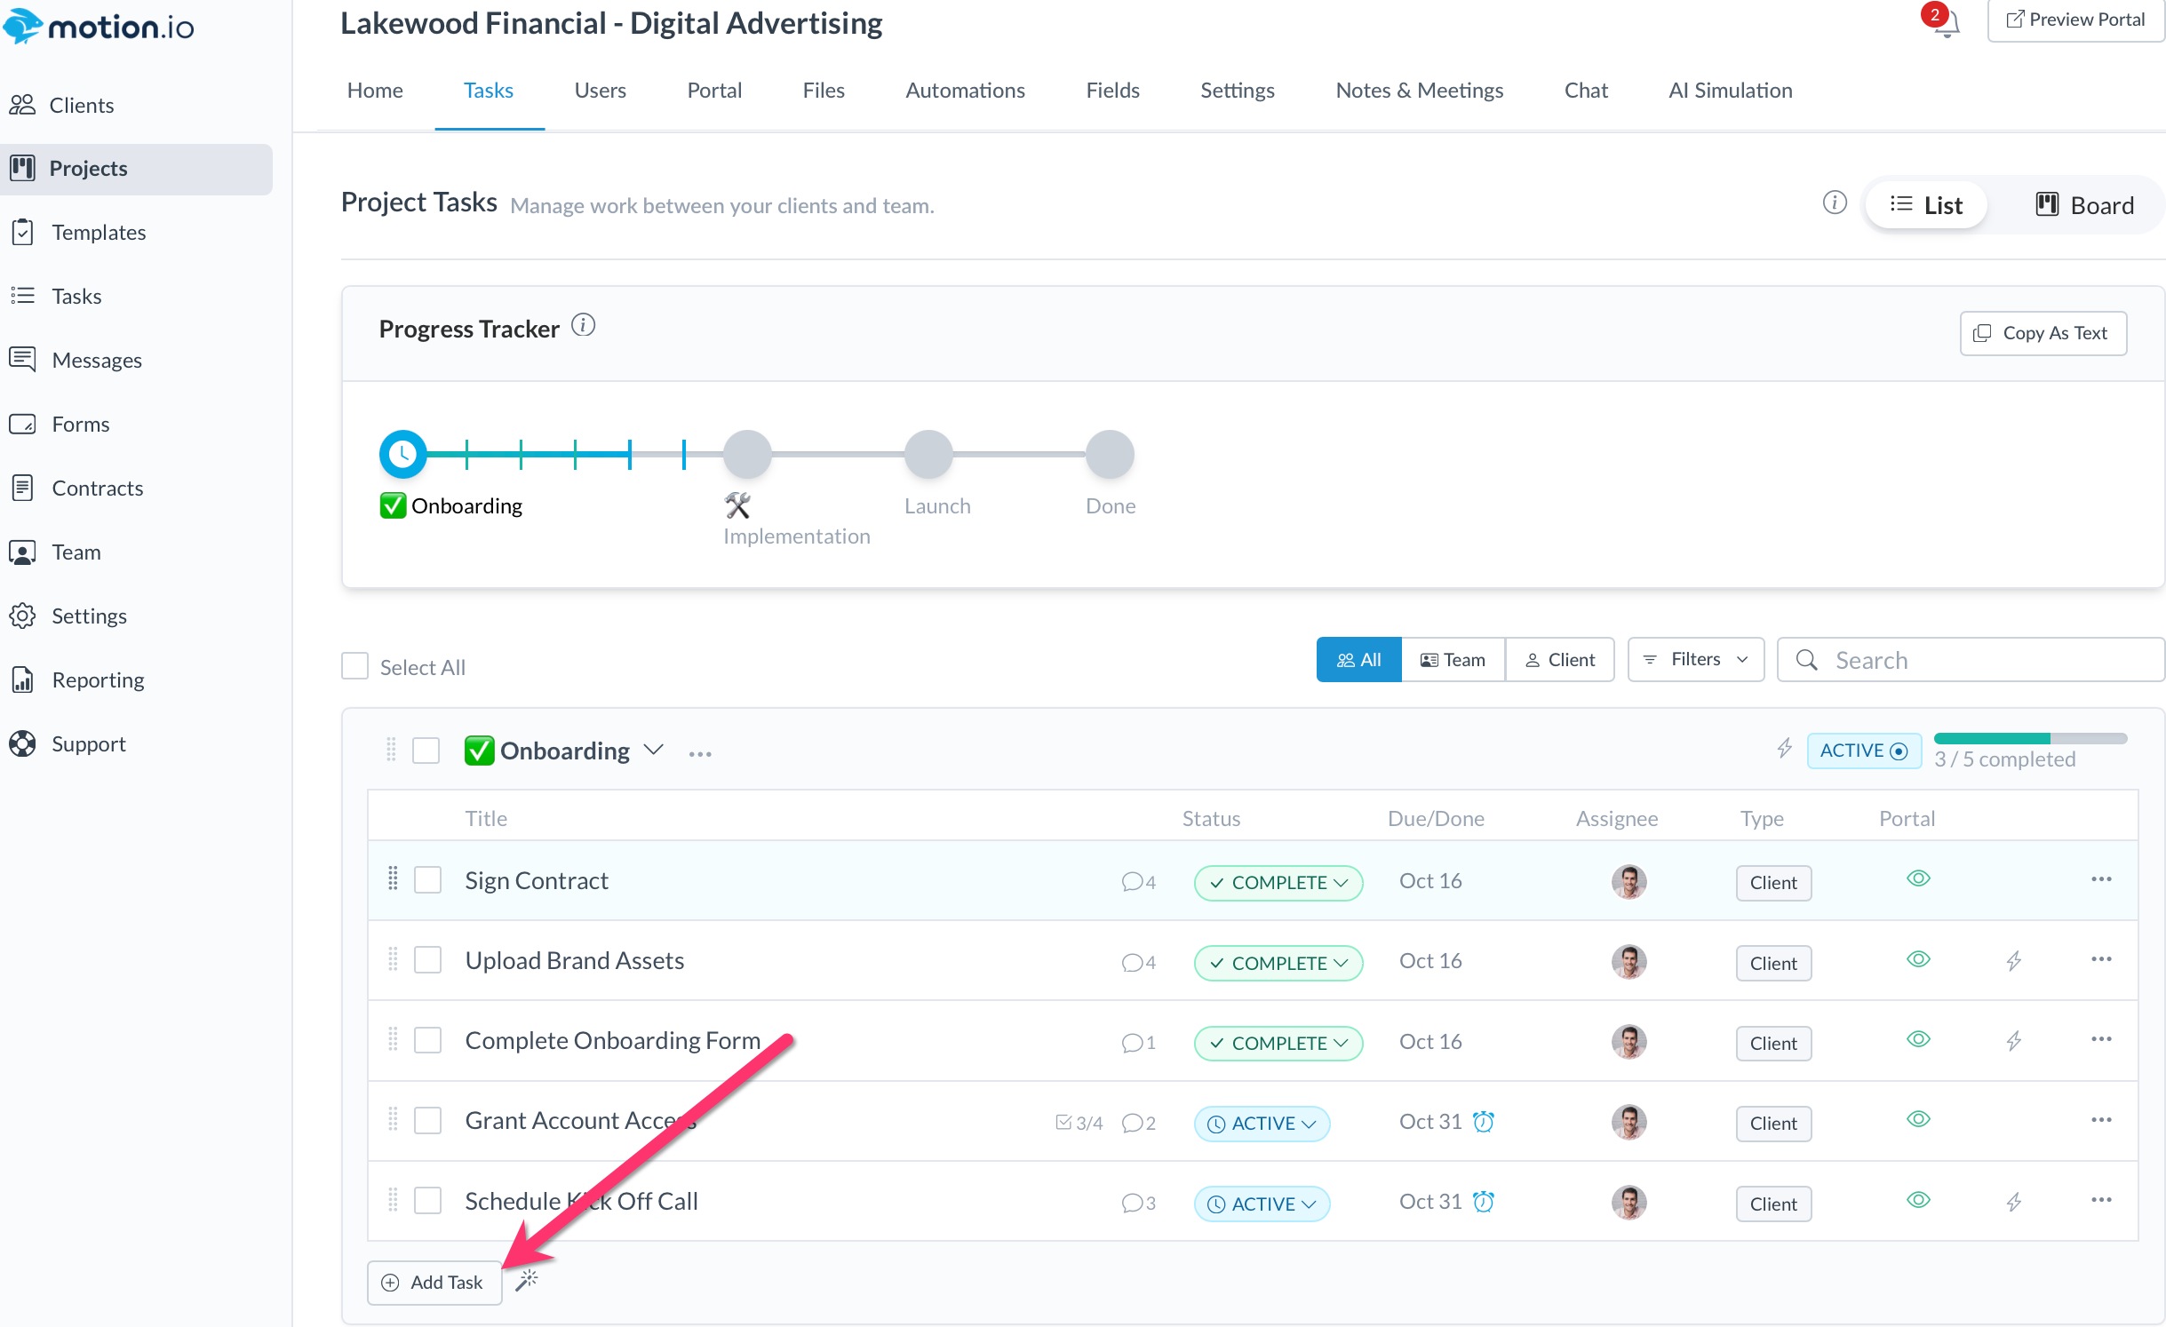Toggle portal visibility eye for Sign Contract
The image size is (2166, 1327).
pos(1918,878)
